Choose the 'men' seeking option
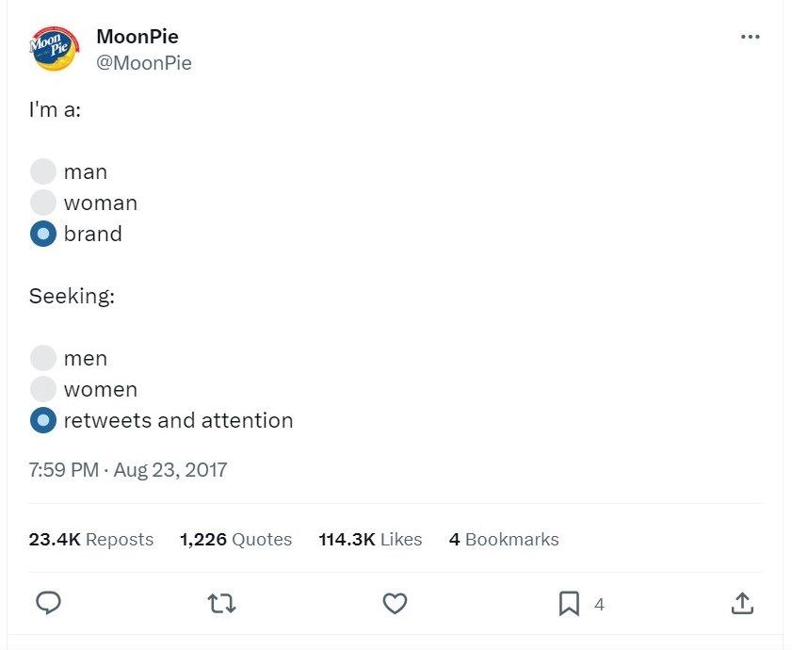792x650 pixels. 43,358
